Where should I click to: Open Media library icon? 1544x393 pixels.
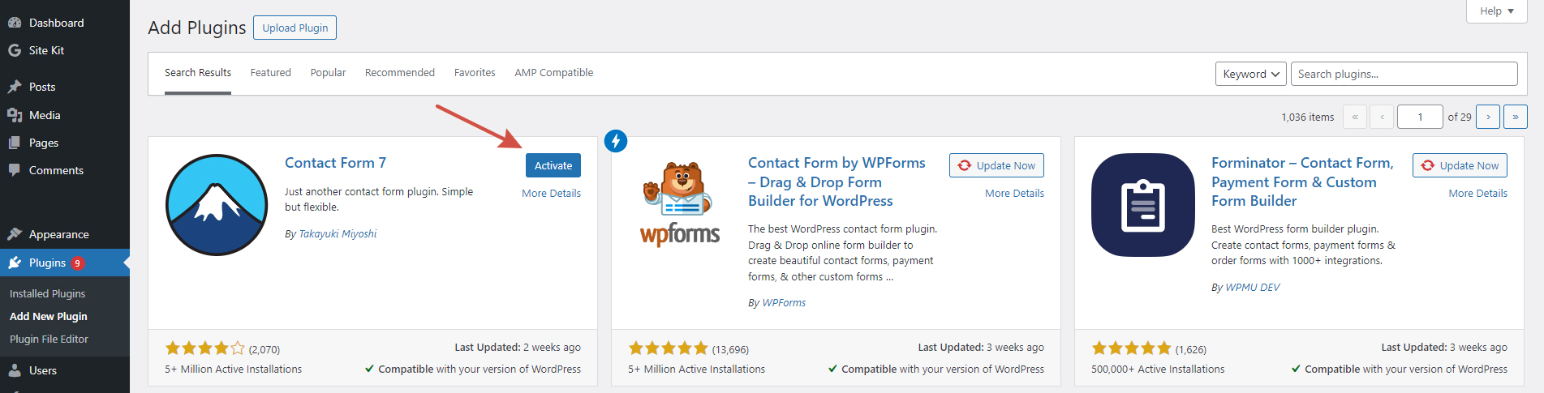15,115
